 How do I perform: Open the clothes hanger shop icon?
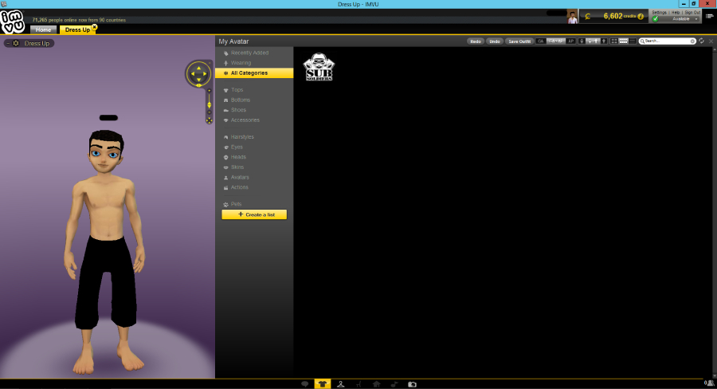(341, 384)
